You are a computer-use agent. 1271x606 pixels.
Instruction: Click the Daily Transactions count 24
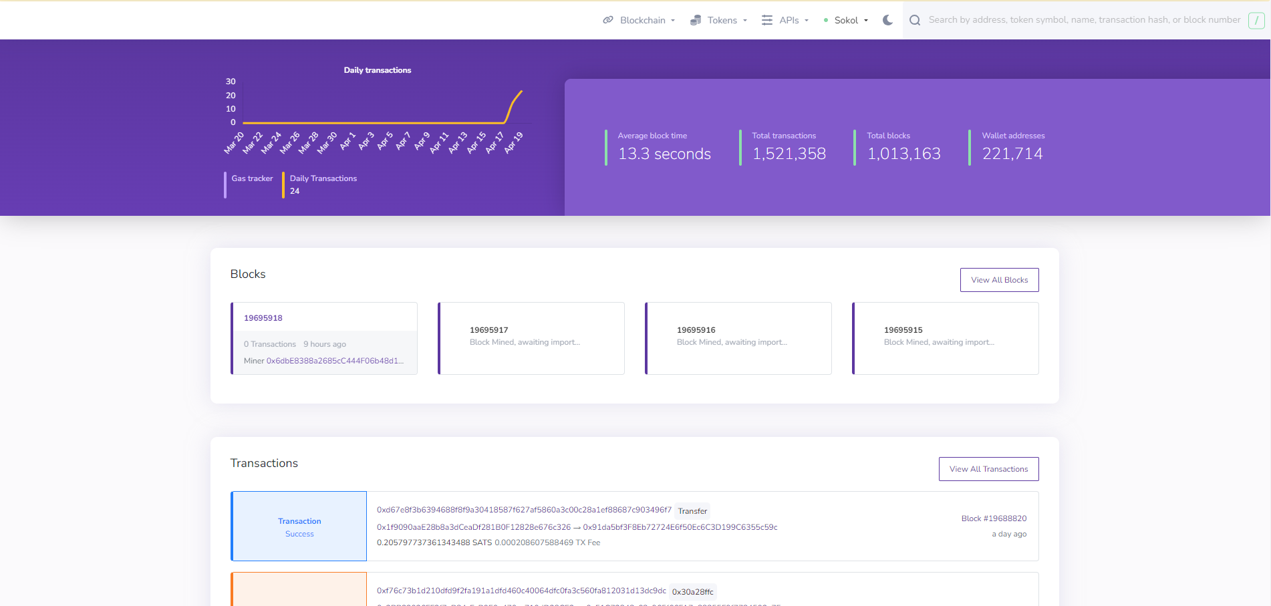[x=295, y=191]
